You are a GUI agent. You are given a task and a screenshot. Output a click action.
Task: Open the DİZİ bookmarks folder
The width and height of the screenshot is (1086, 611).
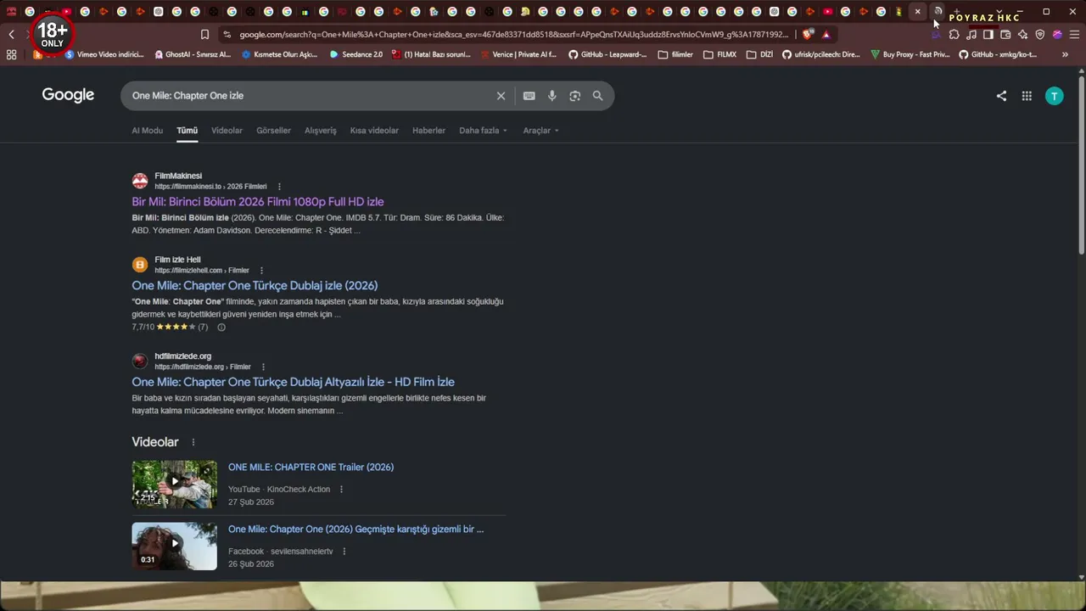[759, 54]
